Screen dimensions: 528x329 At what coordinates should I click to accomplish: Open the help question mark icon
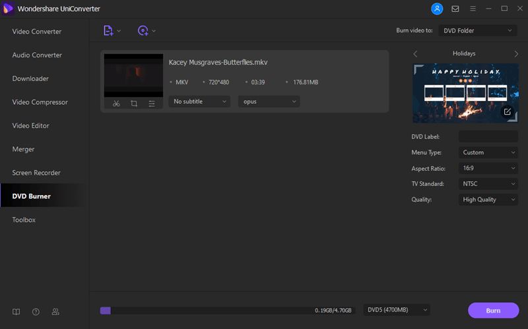point(36,312)
